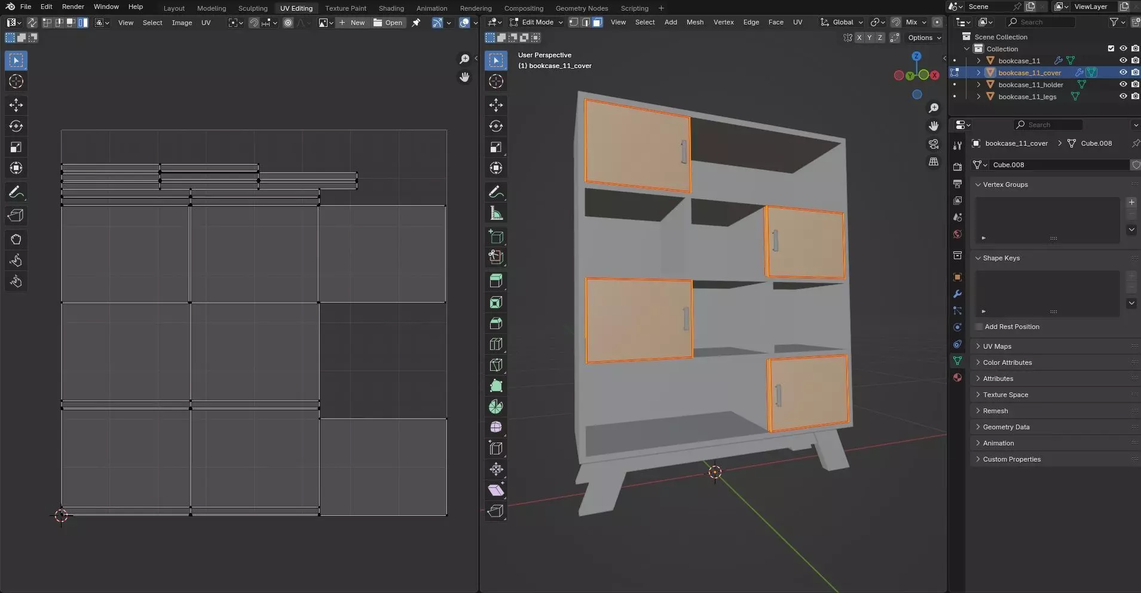Enable vertex select mode in 3D viewport
This screenshot has width=1141, height=593.
point(574,22)
